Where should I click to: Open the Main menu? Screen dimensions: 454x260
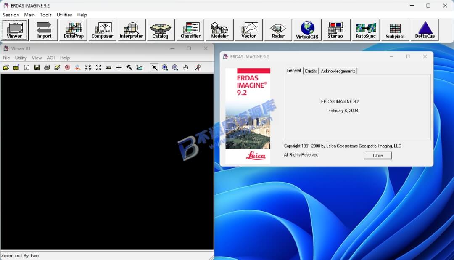pos(29,15)
